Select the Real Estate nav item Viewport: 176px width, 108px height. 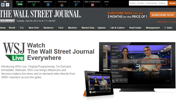click(135, 28)
